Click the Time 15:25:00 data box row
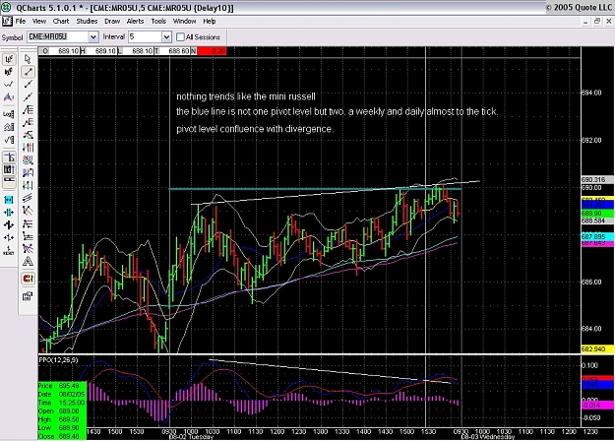The image size is (615, 441). pyautogui.click(x=62, y=403)
